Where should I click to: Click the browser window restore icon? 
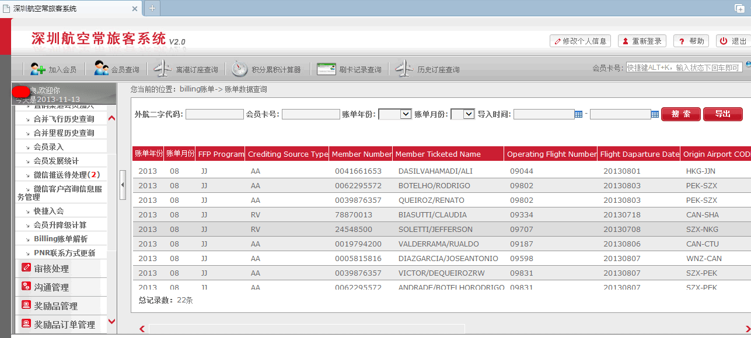tap(739, 8)
